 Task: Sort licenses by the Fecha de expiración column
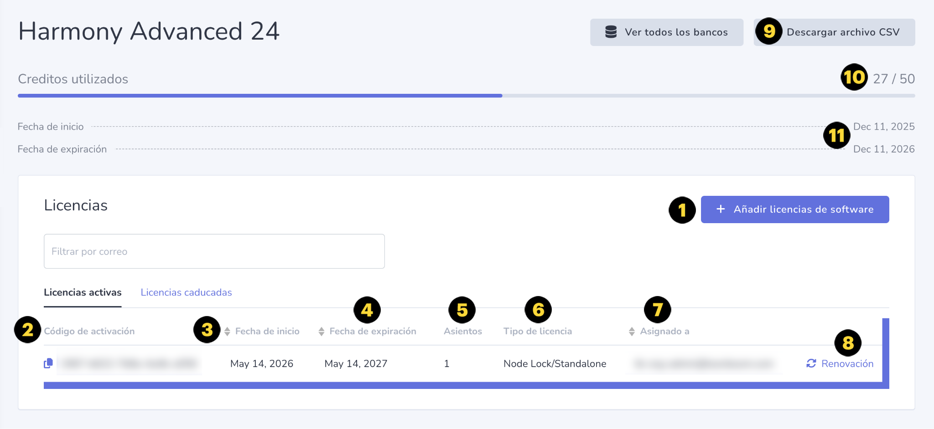[368, 332]
